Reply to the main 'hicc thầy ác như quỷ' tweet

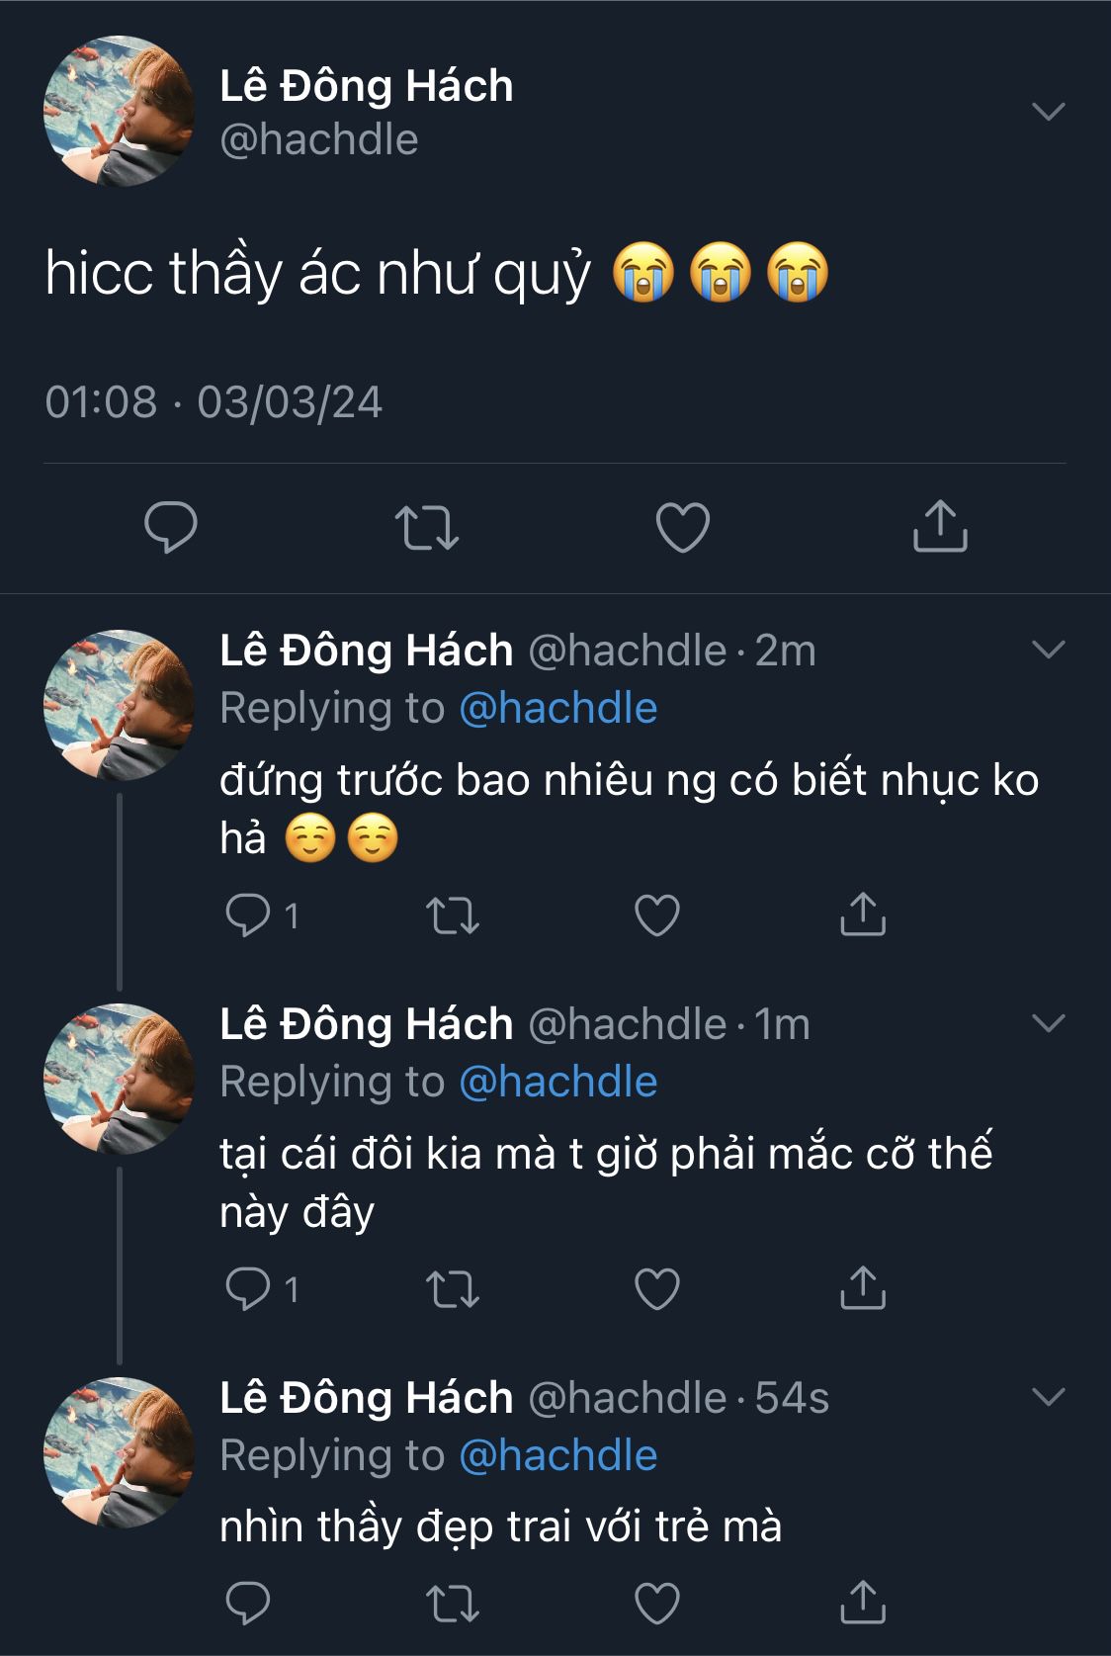[x=171, y=526]
